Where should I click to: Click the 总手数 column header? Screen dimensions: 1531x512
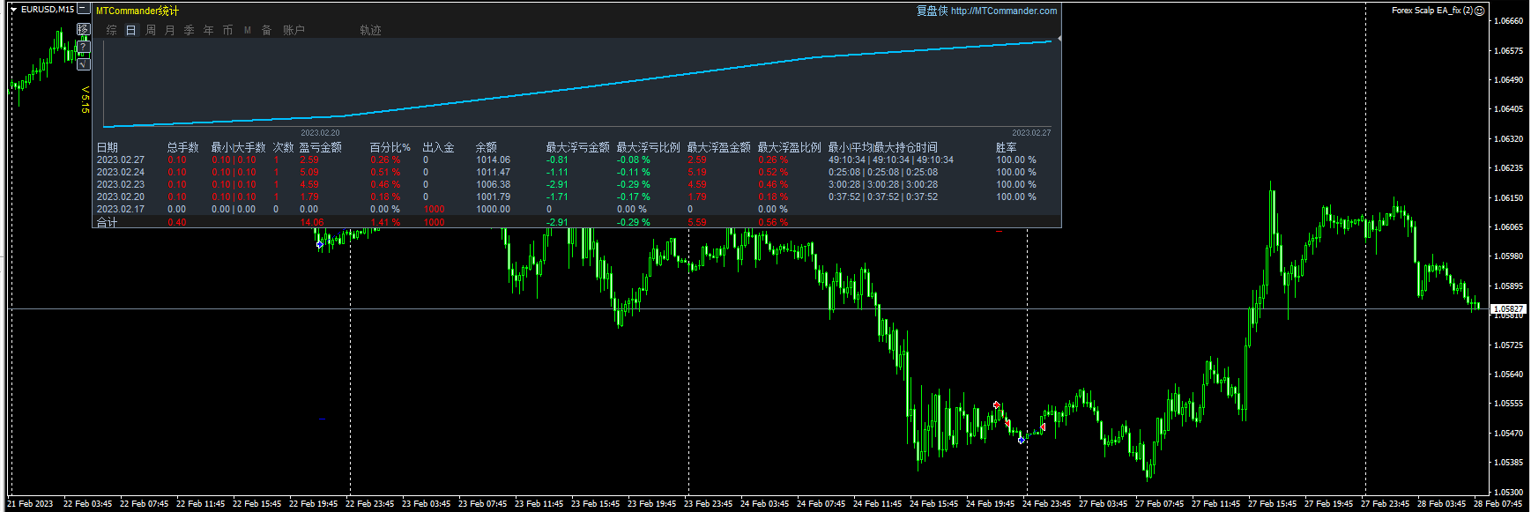183,147
